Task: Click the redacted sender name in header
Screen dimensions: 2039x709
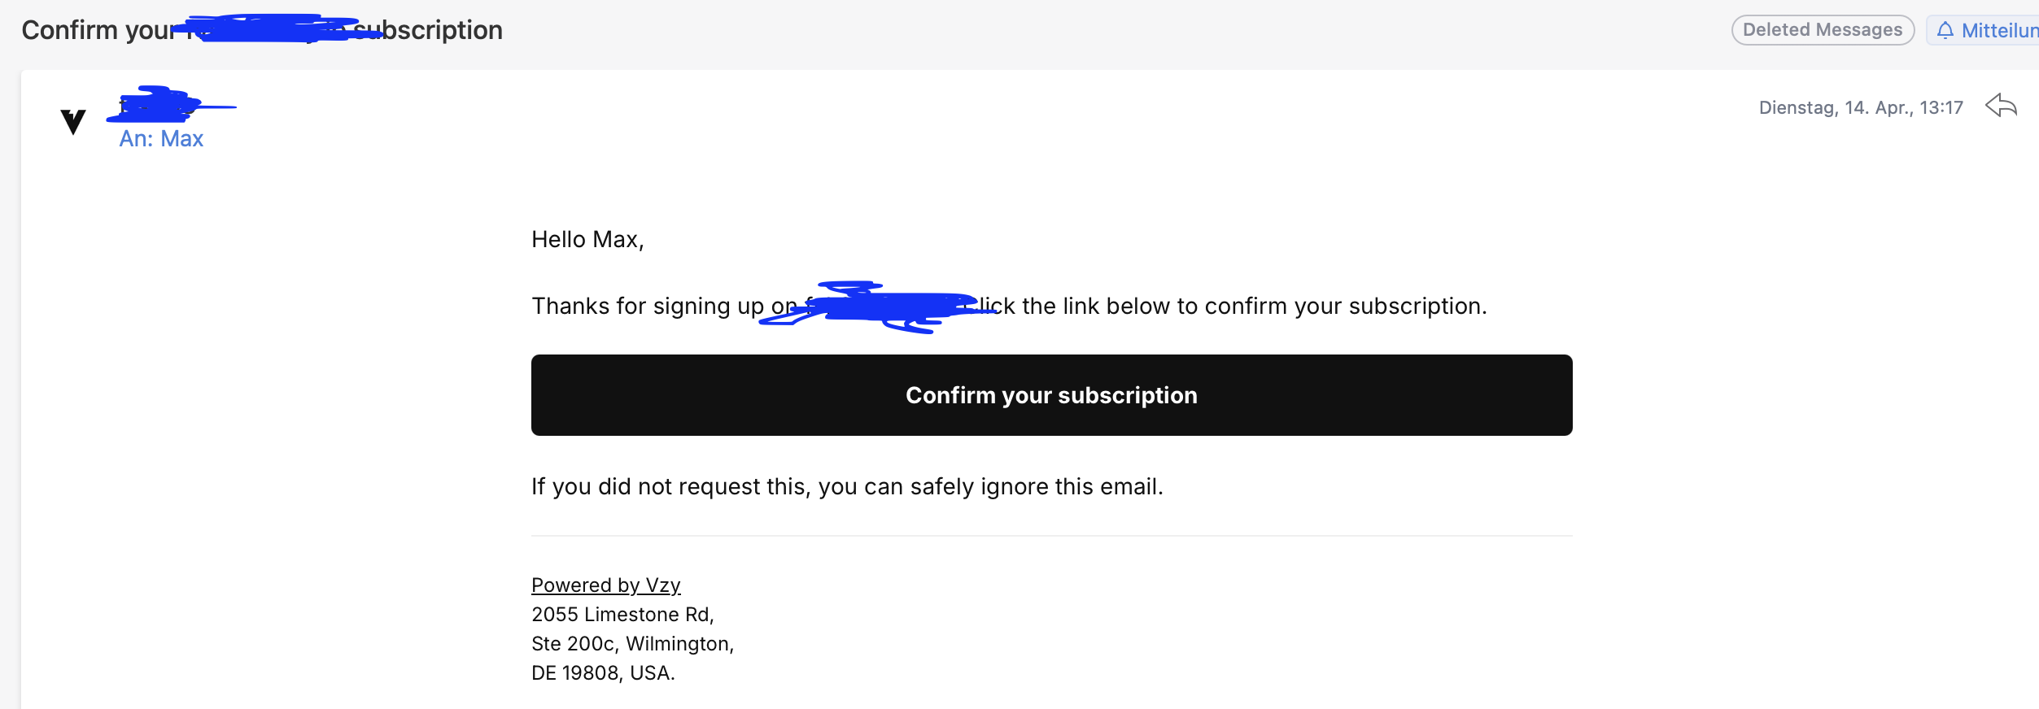Action: [x=163, y=106]
